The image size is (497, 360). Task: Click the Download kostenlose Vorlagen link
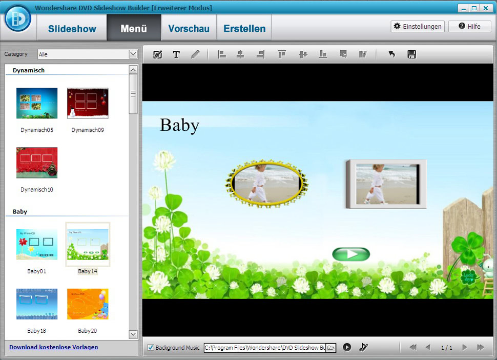[x=53, y=347]
